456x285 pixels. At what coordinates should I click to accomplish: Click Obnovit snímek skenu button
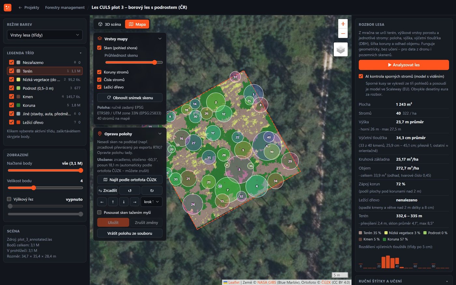(x=130, y=98)
